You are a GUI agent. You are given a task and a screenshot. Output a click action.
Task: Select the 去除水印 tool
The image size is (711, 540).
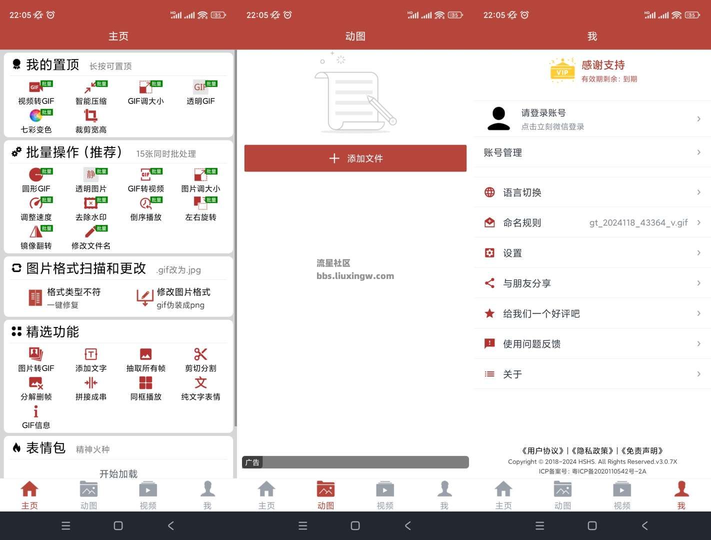tap(91, 209)
